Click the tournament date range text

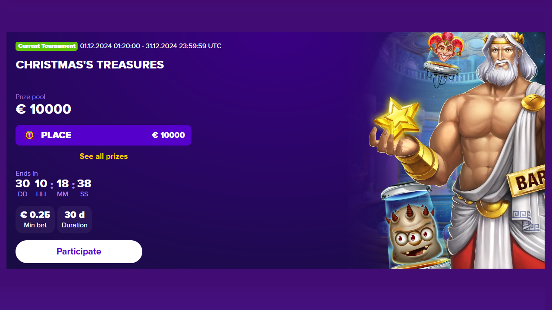click(x=151, y=46)
